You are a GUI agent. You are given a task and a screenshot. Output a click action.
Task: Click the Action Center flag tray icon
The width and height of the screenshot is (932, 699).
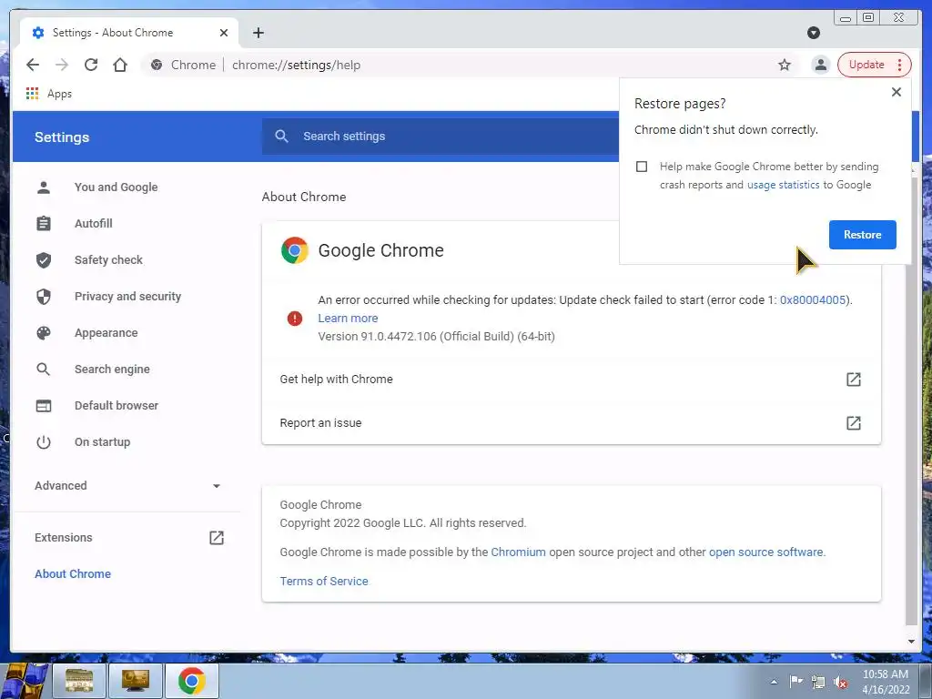tap(795, 681)
